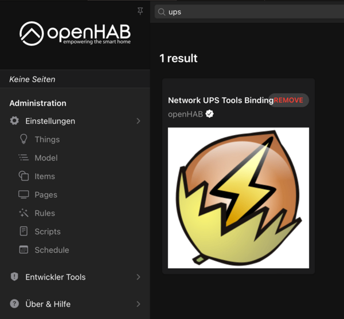Click the Einstellungen gear icon
The image size is (344, 319).
pos(14,121)
